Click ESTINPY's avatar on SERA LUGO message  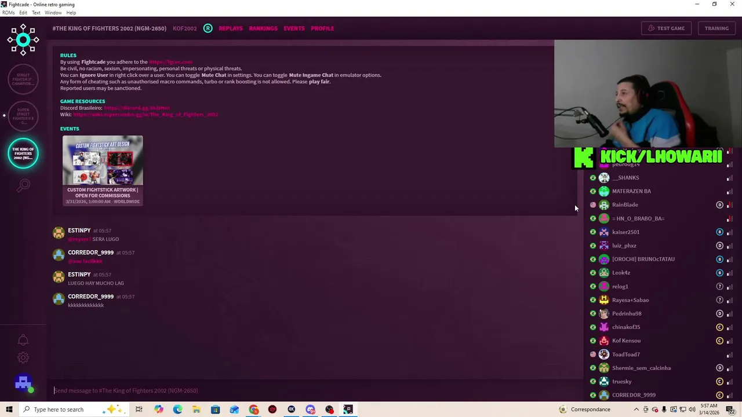pyautogui.click(x=59, y=233)
